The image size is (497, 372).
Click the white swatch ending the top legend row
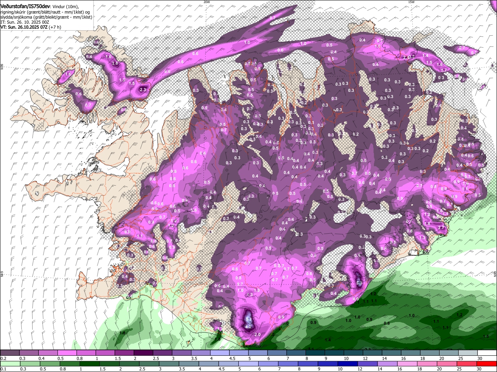click(x=487, y=353)
